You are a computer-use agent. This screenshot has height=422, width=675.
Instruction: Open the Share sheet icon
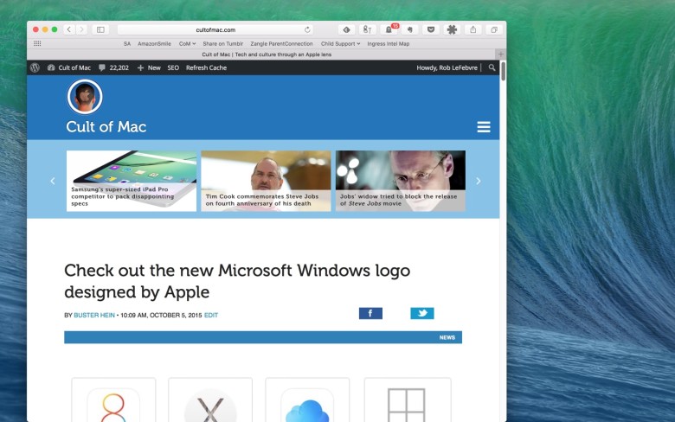[473, 29]
